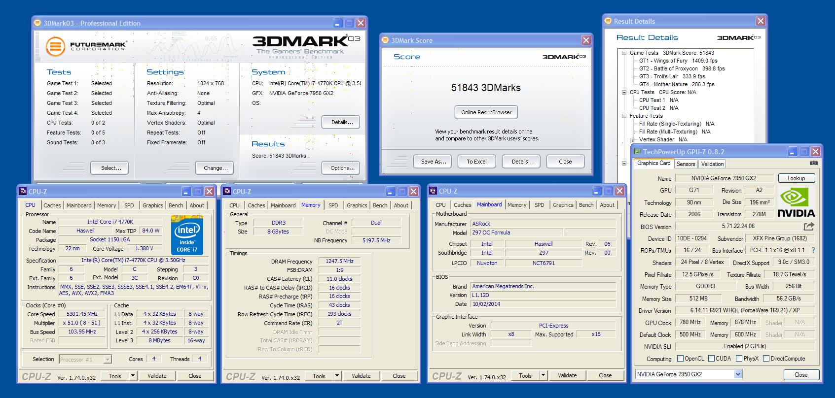Open Tools dropdown arrow in CPU-Z Memory window
835x398 pixels.
[x=337, y=376]
